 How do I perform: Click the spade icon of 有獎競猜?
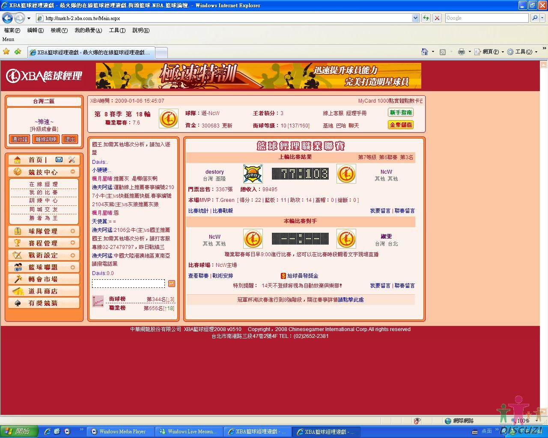coord(18,303)
